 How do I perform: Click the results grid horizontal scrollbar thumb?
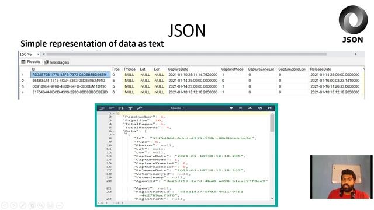click(x=186, y=54)
